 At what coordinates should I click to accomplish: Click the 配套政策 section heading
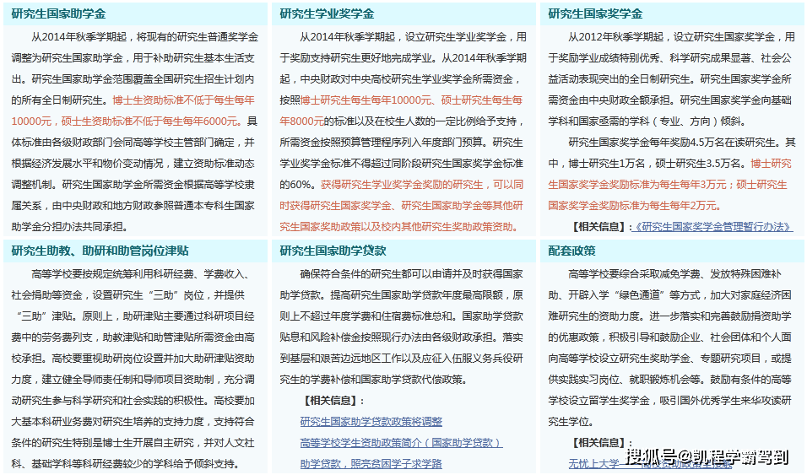coord(572,251)
